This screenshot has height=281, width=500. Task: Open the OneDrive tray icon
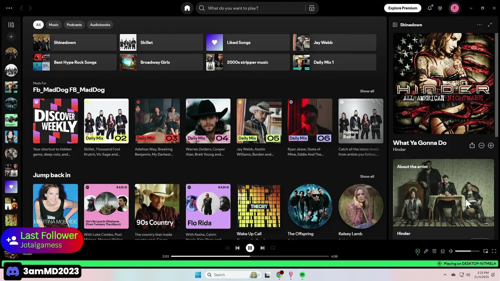(x=453, y=275)
